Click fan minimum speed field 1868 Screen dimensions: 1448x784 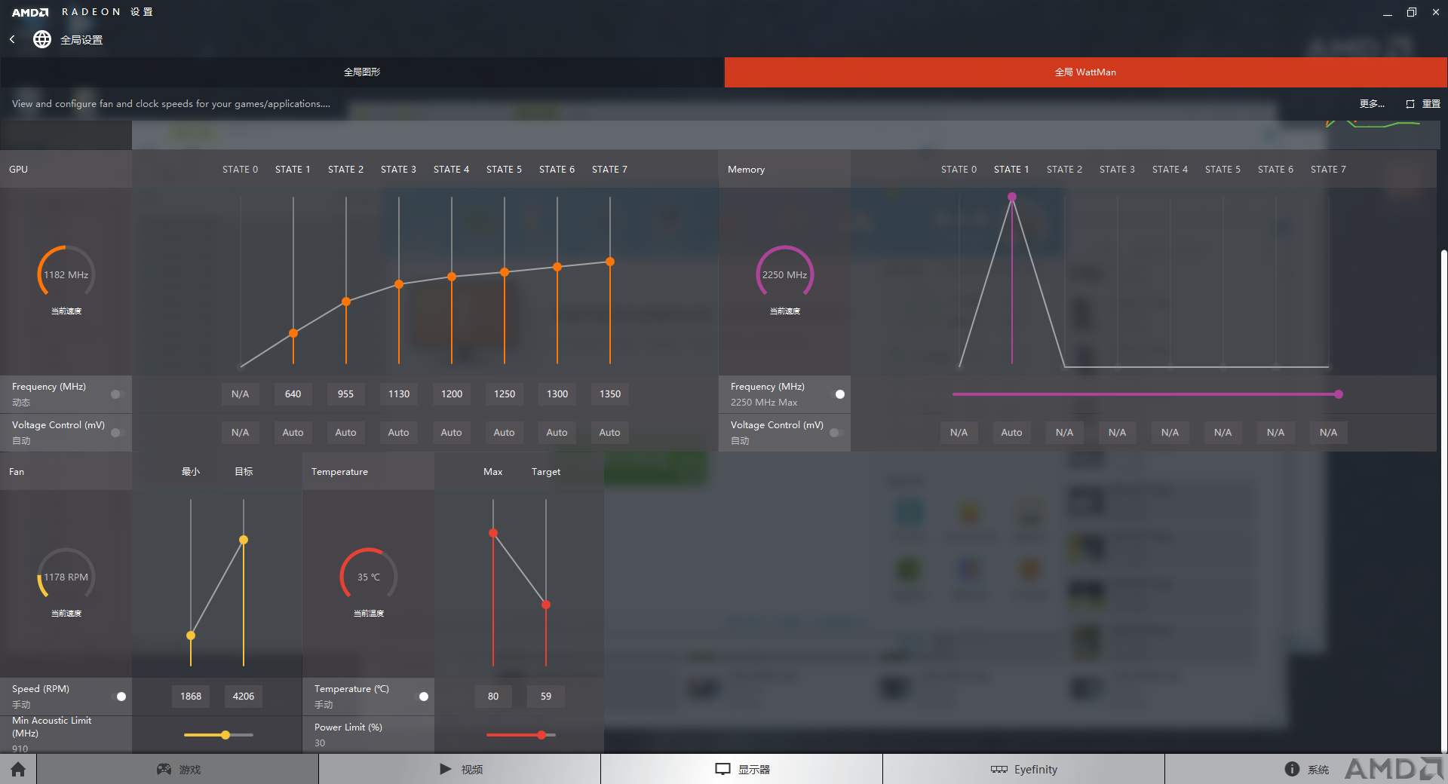191,697
